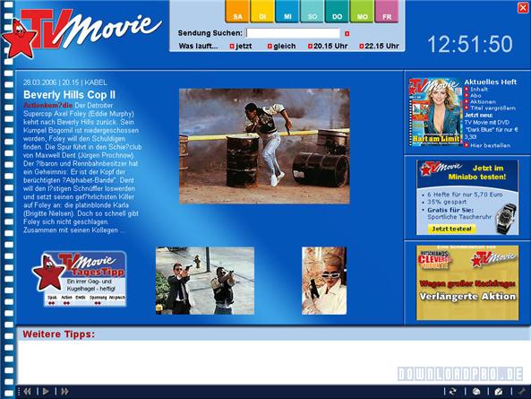
Task: Click the globe icon in bottom bar
Action: click(476, 392)
